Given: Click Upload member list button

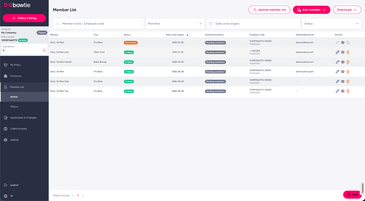Looking at the screenshot, I should [x=269, y=10].
